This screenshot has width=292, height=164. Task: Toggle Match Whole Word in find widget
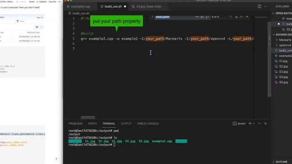pos(202,17)
